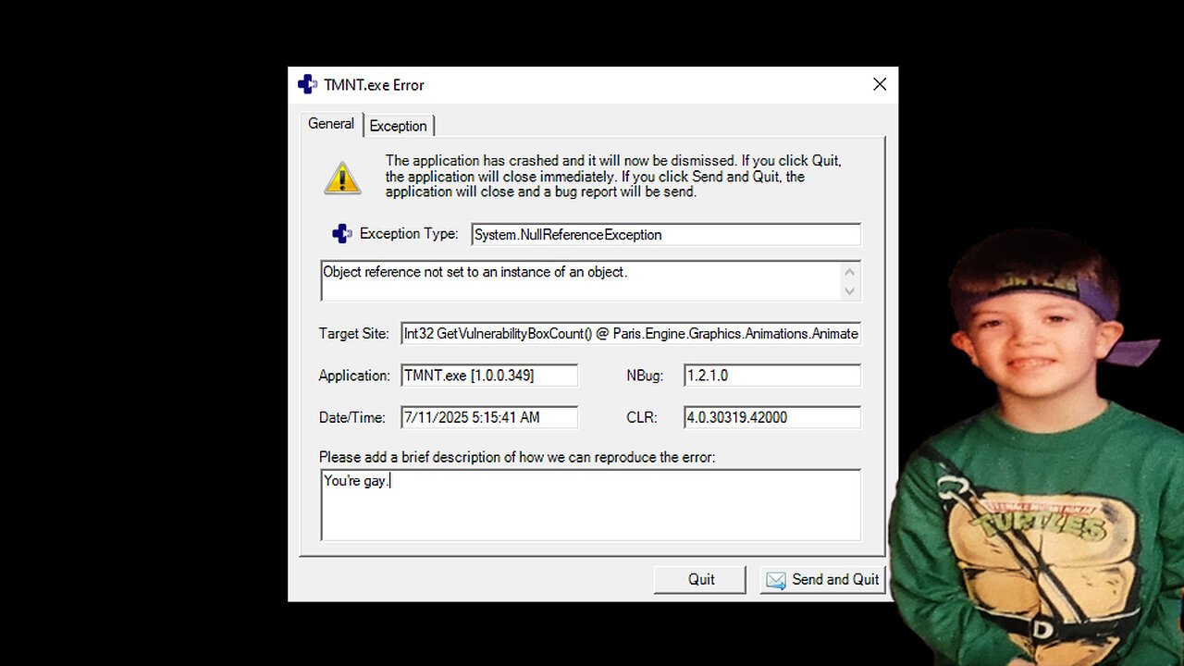
Task: Click the title bar application icon
Action: [307, 84]
